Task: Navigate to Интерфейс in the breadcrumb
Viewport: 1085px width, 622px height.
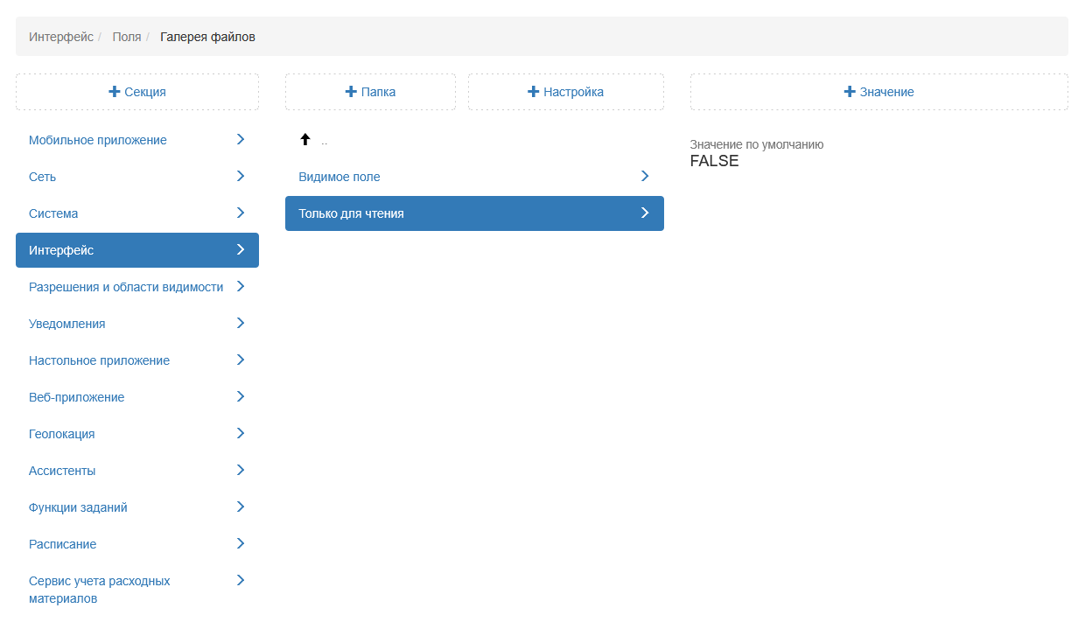Action: tap(60, 37)
